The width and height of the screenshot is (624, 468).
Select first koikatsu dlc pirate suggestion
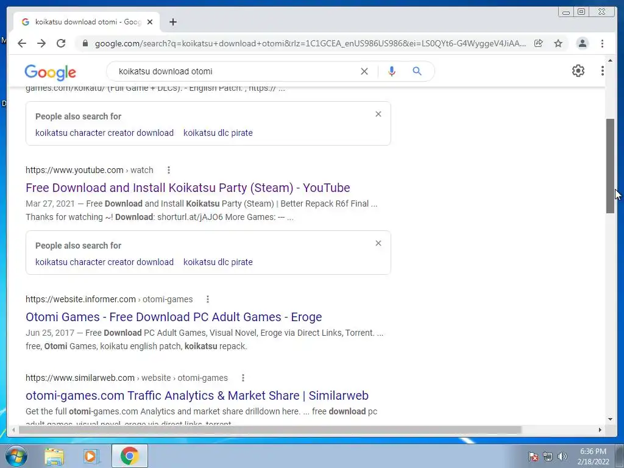tap(218, 133)
